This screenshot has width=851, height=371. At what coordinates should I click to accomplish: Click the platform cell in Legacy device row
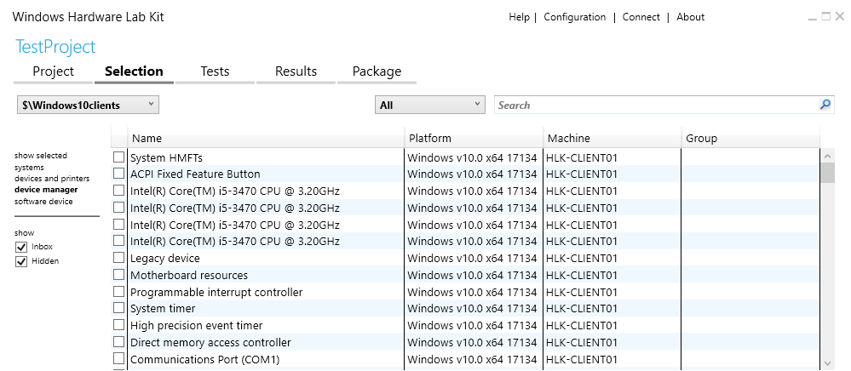(x=472, y=258)
